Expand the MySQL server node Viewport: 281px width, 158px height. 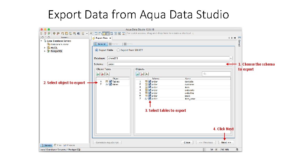45,48
